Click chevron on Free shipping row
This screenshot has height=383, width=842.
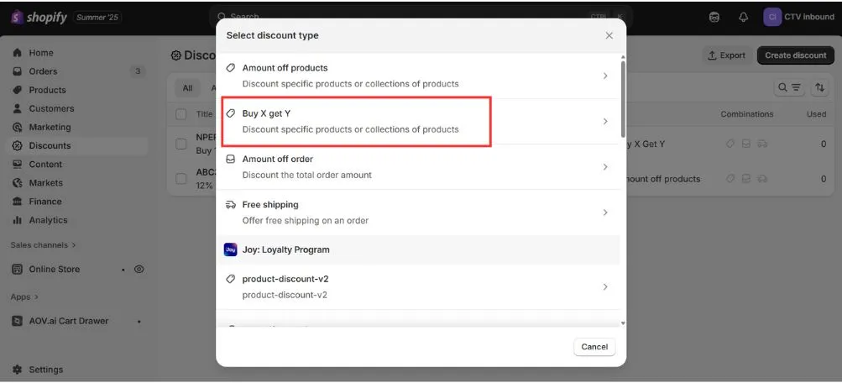point(605,212)
